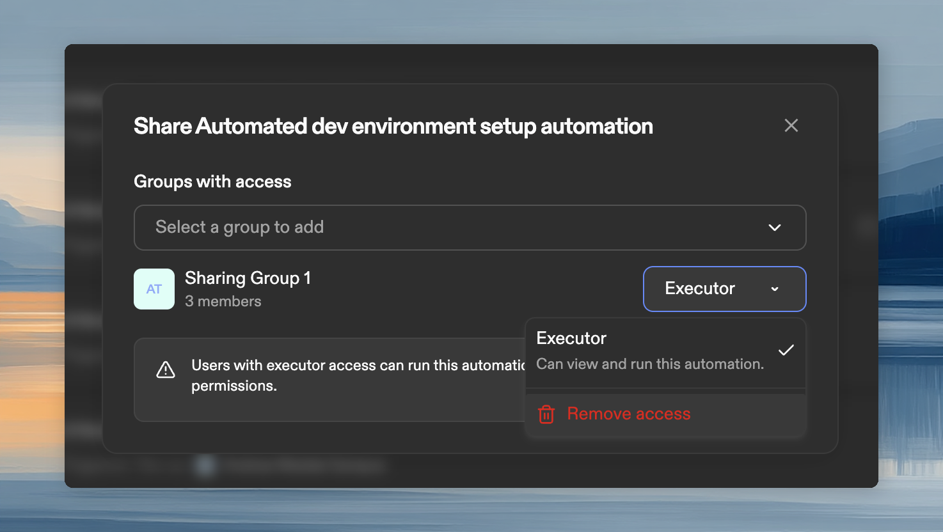The image size is (943, 532).
Task: Open the Select a group to add dropdown
Action: tap(470, 228)
